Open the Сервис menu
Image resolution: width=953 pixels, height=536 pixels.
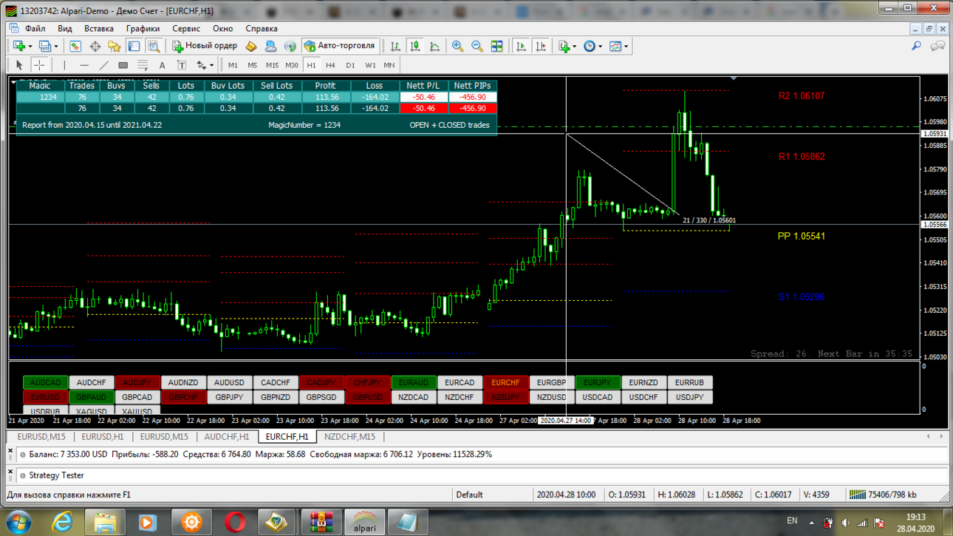[186, 29]
